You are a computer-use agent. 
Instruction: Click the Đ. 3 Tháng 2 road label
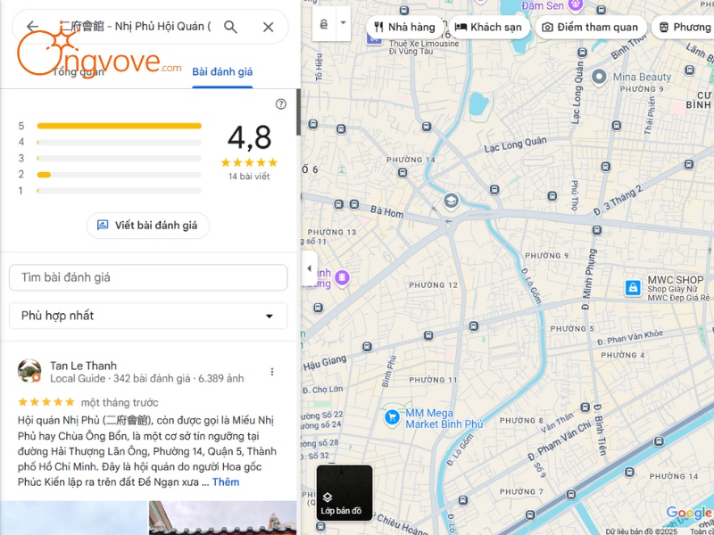pyautogui.click(x=618, y=200)
